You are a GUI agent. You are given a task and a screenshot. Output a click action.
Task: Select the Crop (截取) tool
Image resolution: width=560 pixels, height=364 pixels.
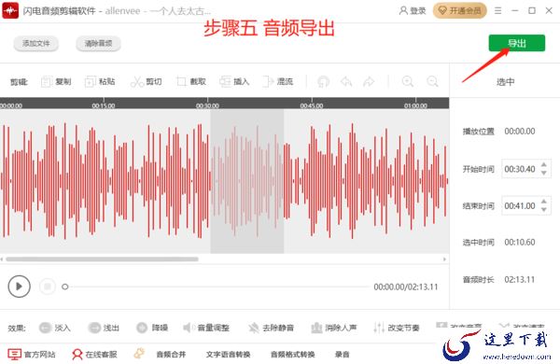tap(191, 82)
